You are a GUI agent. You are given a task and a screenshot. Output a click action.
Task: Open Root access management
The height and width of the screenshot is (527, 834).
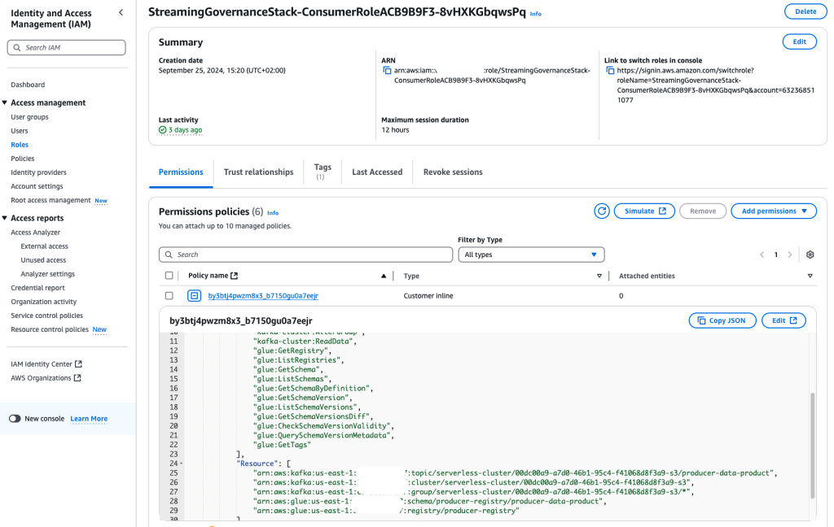51,200
